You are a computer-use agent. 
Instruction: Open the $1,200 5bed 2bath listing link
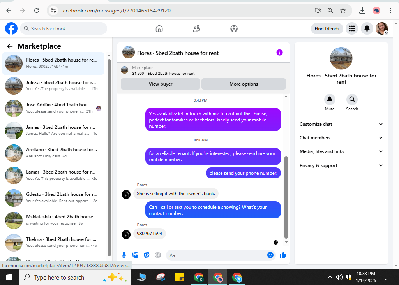tap(163, 74)
